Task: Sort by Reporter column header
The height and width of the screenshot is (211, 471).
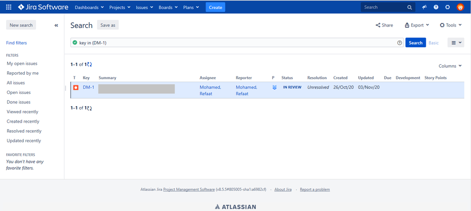Action: (244, 78)
